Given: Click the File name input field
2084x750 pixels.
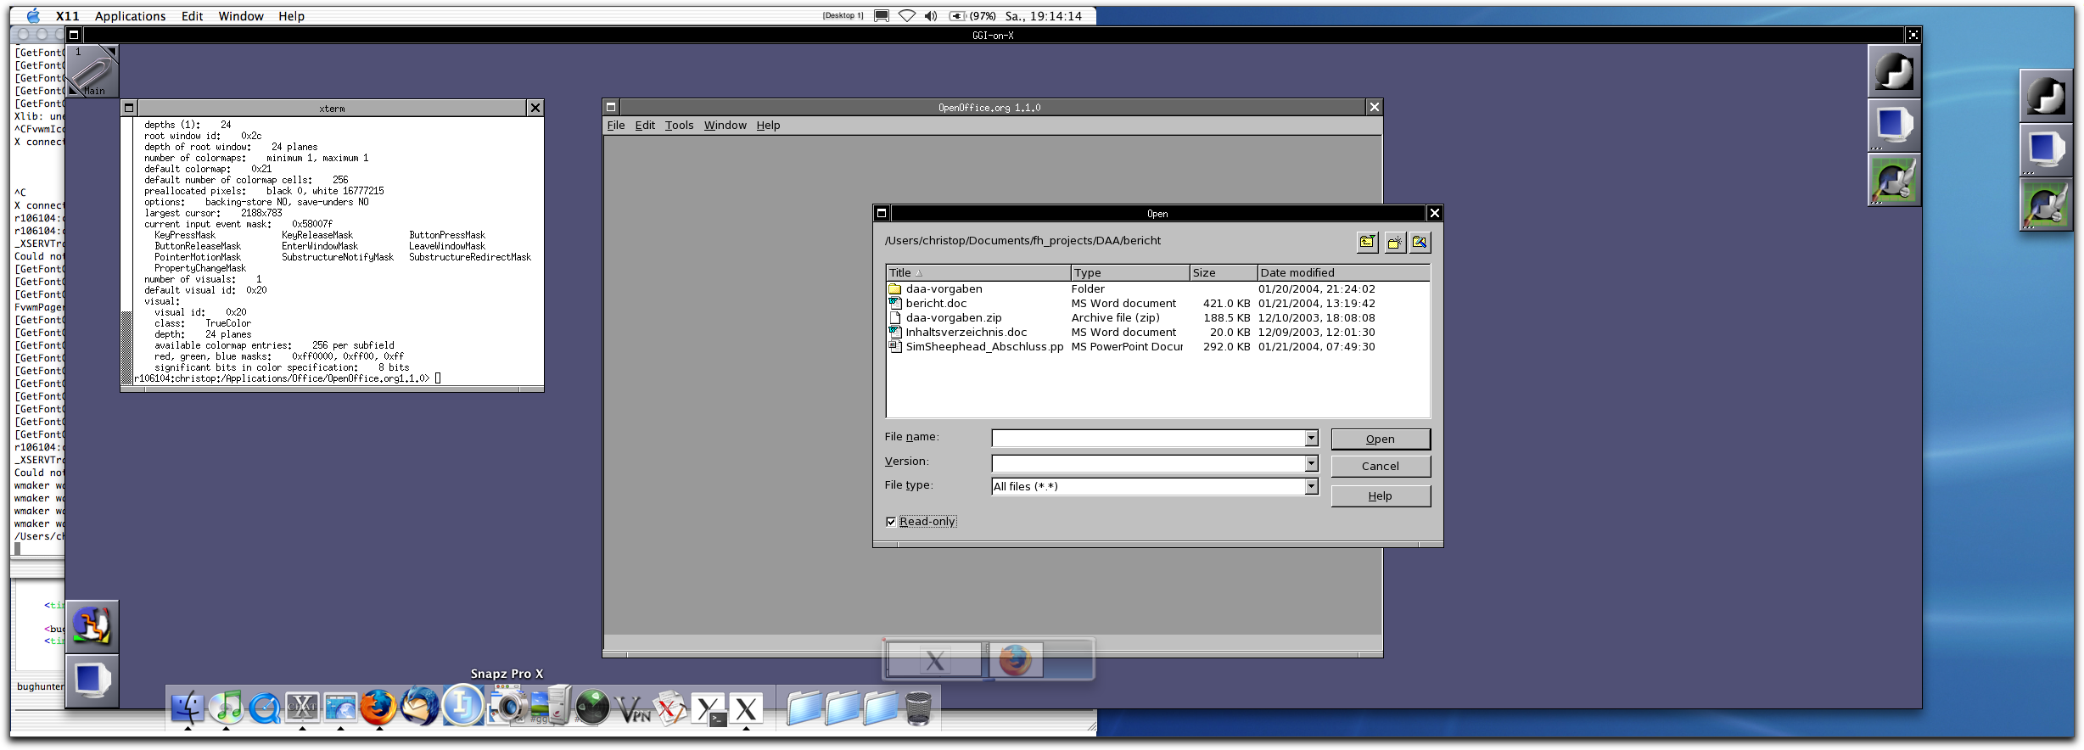Looking at the screenshot, I should point(1149,438).
